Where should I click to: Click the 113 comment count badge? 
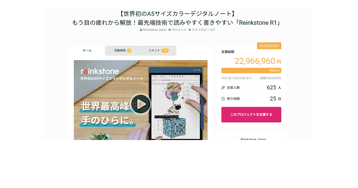click(165, 51)
